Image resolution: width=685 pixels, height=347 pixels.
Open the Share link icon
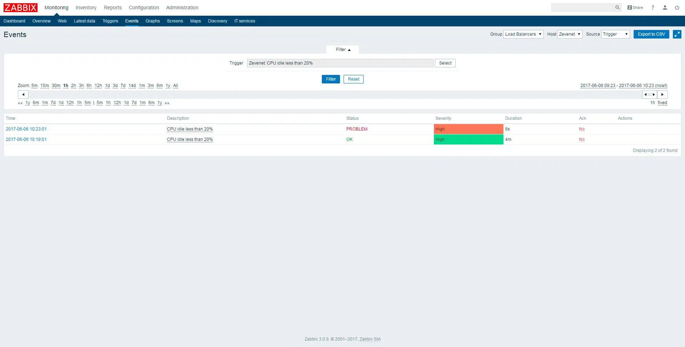pos(635,7)
